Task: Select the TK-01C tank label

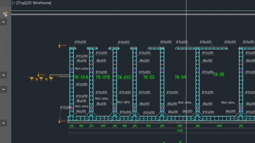Action: 124,77
